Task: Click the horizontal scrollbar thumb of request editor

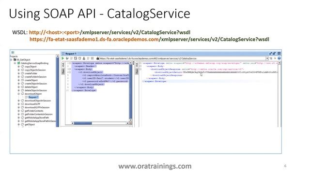Action: point(83,123)
